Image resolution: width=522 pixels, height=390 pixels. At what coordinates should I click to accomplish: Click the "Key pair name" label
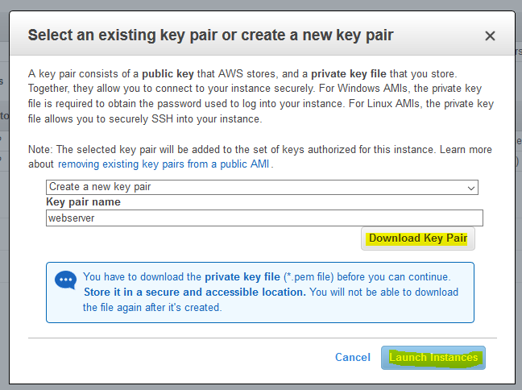pyautogui.click(x=83, y=202)
